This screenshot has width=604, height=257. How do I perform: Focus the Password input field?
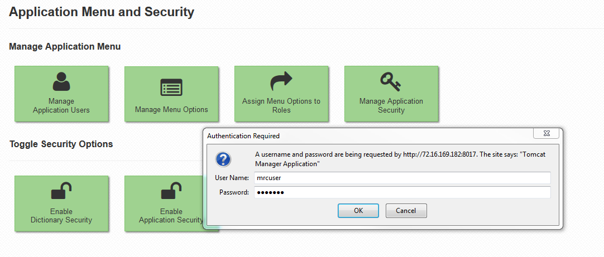click(x=402, y=192)
